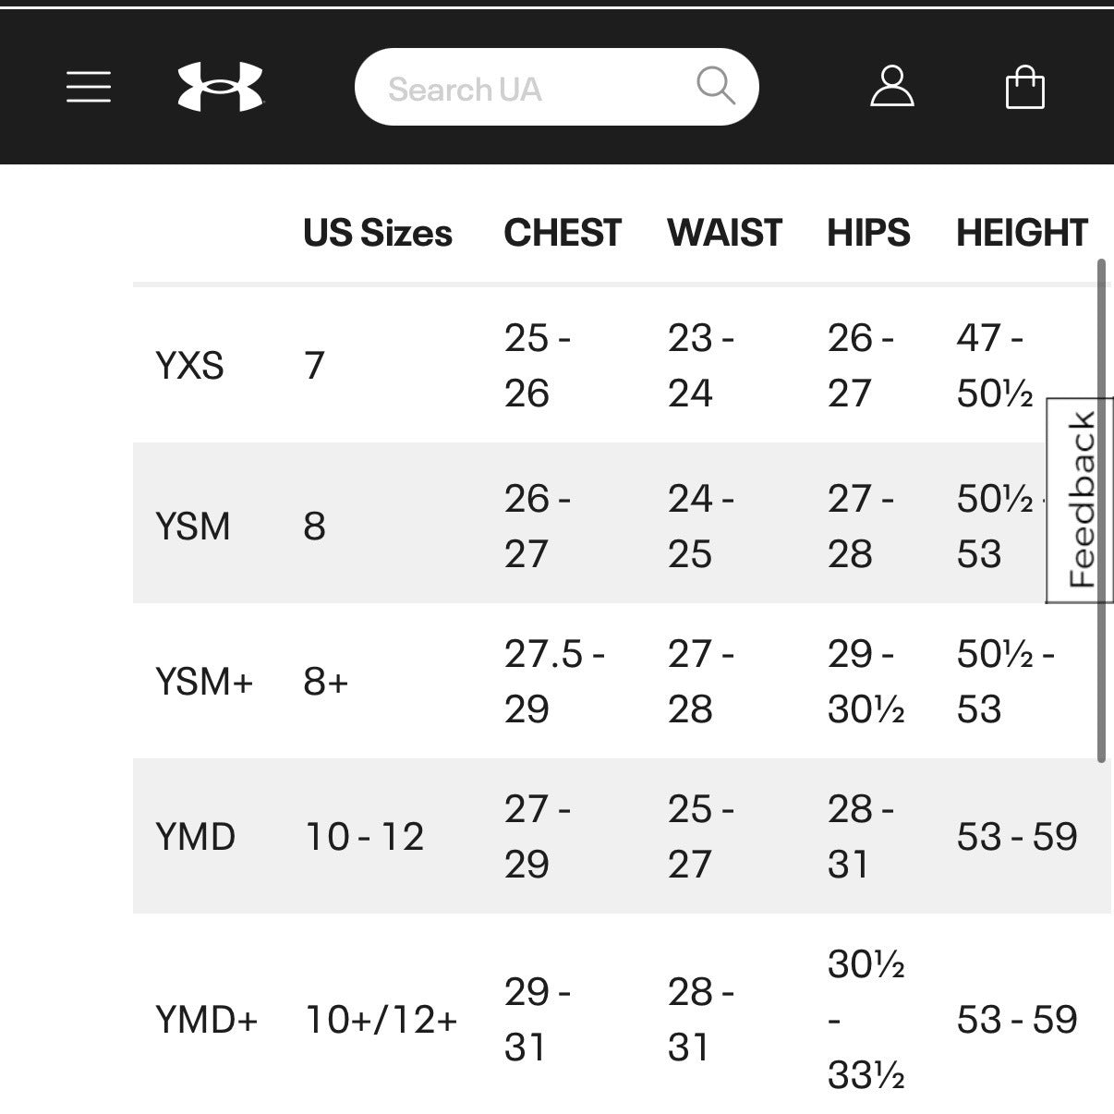1114x1114 pixels.
Task: Click the Under Armour logo
Action: click(x=220, y=88)
